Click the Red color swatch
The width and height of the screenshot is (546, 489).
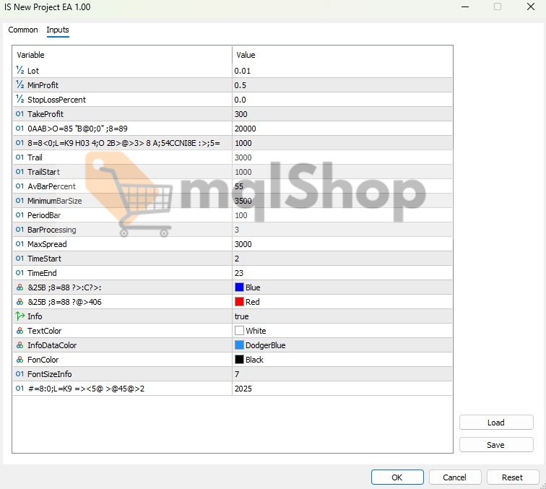239,302
